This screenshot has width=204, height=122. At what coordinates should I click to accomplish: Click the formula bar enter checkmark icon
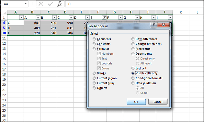pyautogui.click(x=50, y=4)
